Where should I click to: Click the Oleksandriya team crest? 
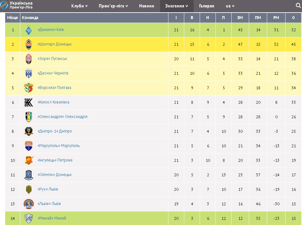[x=29, y=117]
